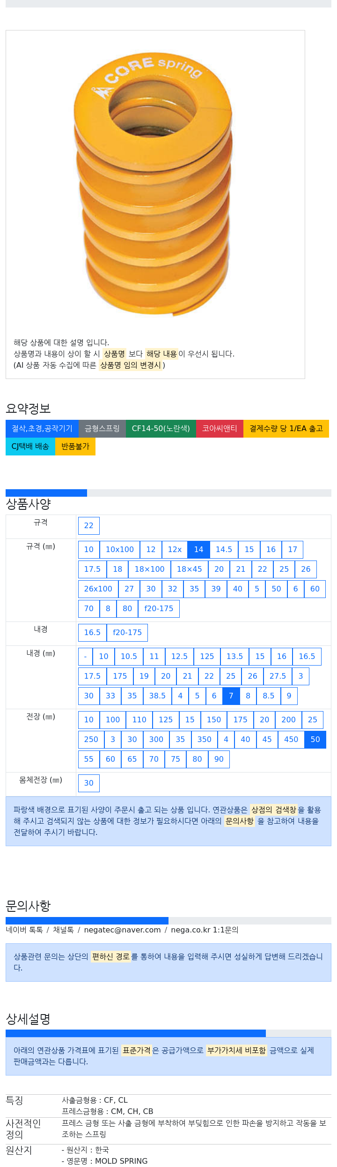
Task: Click the 규격 value 22 in first row
Action: [89, 526]
